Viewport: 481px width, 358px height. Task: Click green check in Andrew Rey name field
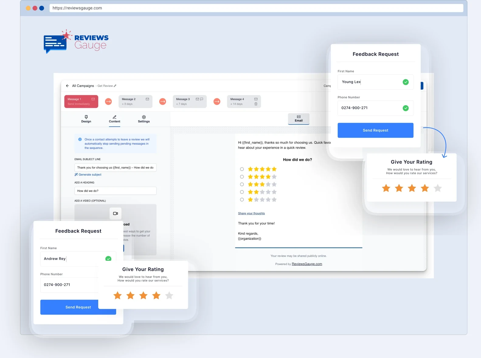click(108, 259)
